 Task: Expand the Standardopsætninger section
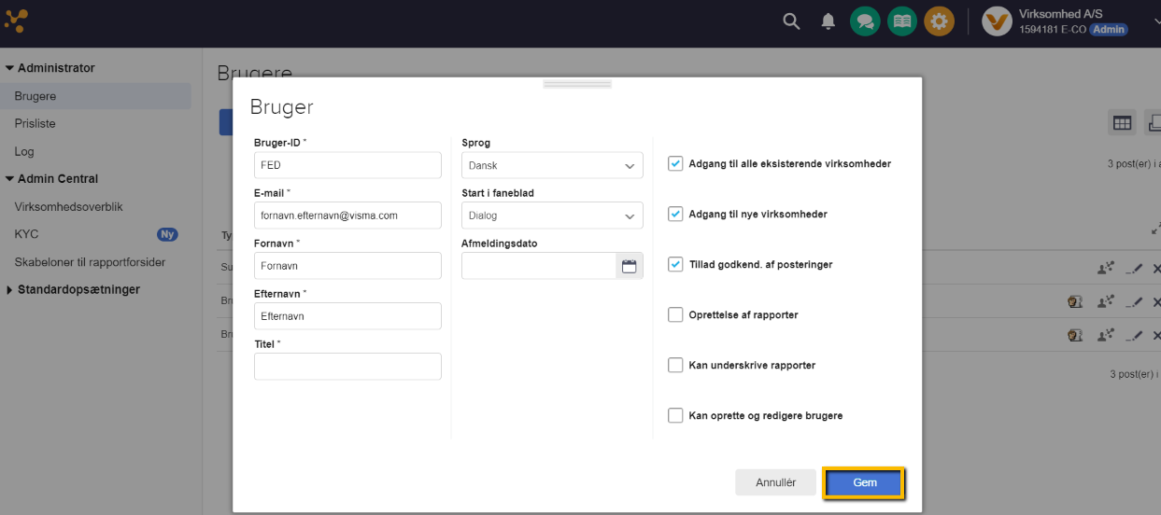pos(78,289)
